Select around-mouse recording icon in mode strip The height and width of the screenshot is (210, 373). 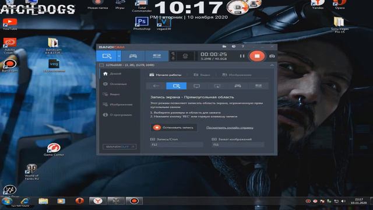217,86
